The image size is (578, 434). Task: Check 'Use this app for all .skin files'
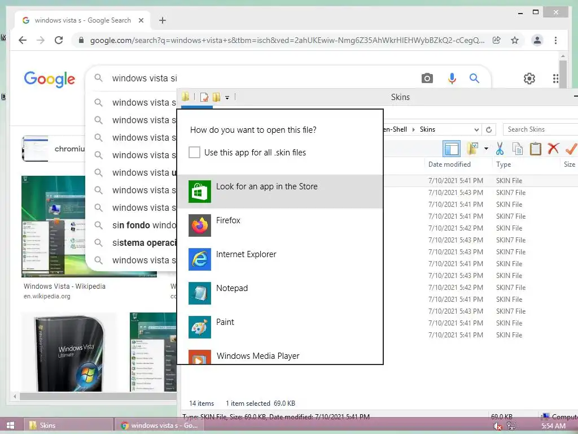194,152
